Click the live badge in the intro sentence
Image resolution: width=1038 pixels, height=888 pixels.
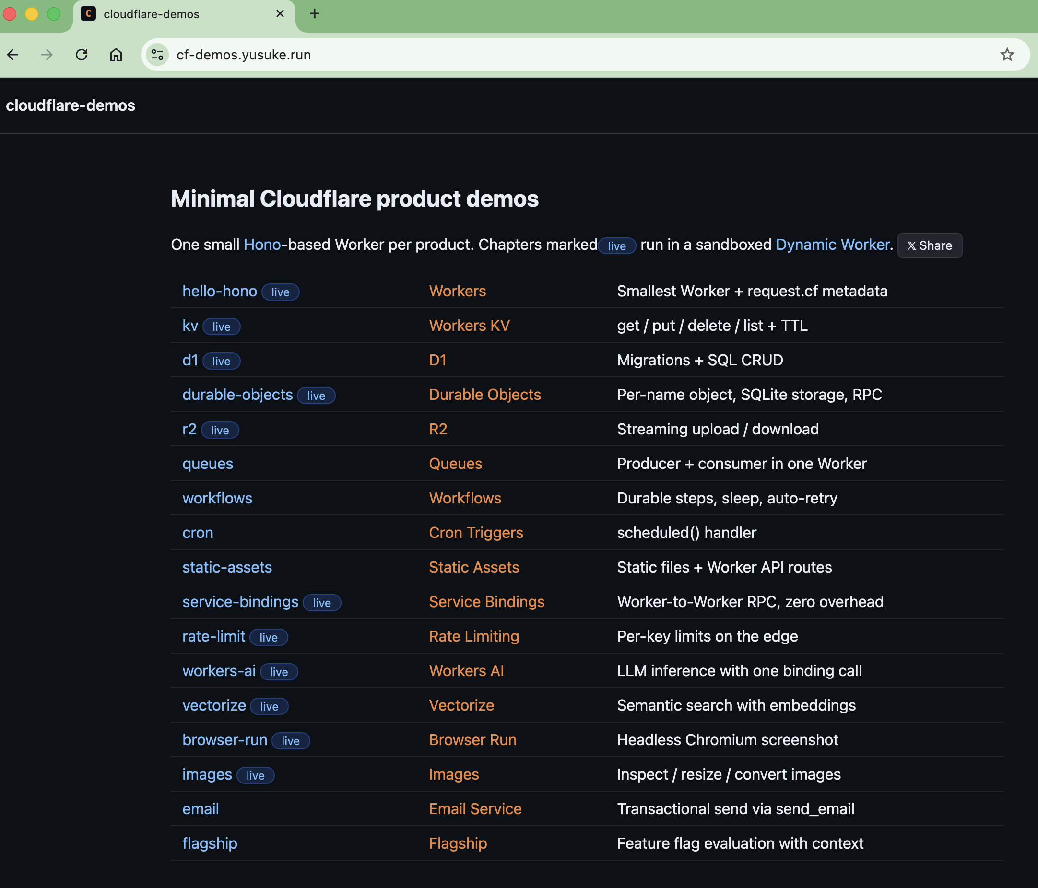[617, 246]
